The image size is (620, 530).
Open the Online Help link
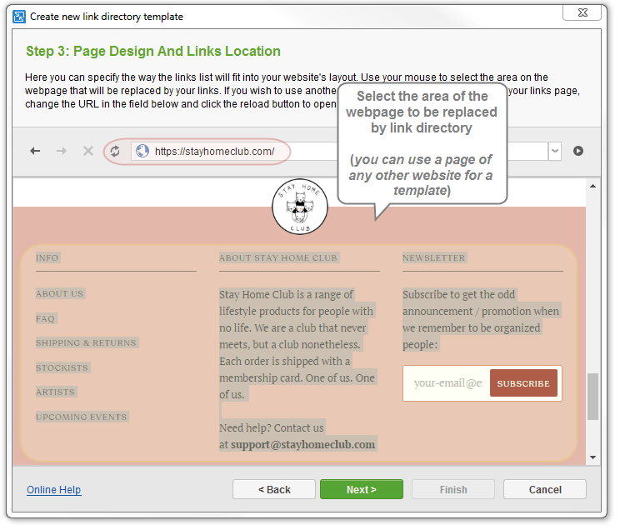(x=54, y=490)
